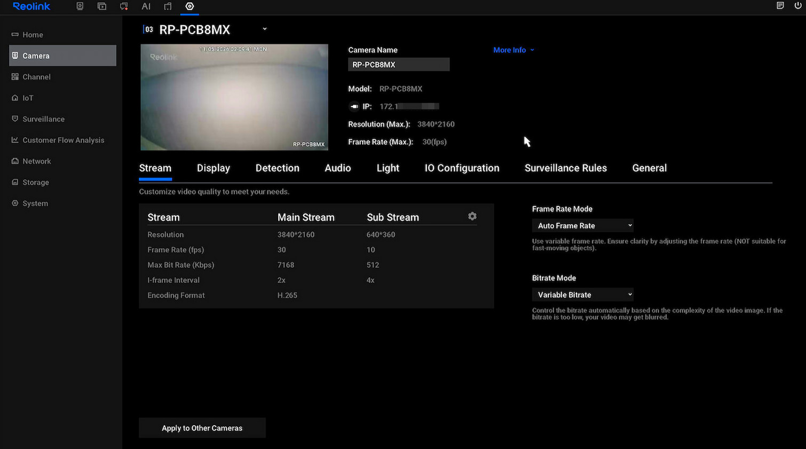Click Sub Stream I-frame interval 4x
Screen dimensions: 806x449
[x=370, y=280]
